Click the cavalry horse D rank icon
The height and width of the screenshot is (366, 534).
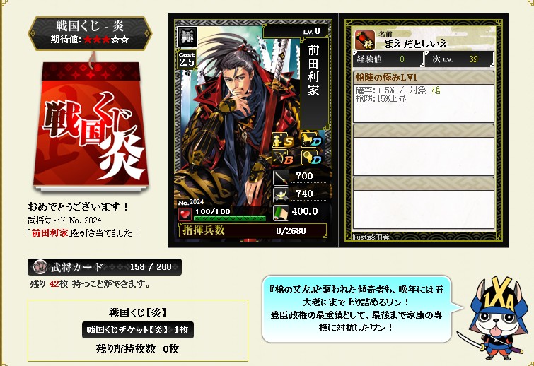click(x=311, y=140)
